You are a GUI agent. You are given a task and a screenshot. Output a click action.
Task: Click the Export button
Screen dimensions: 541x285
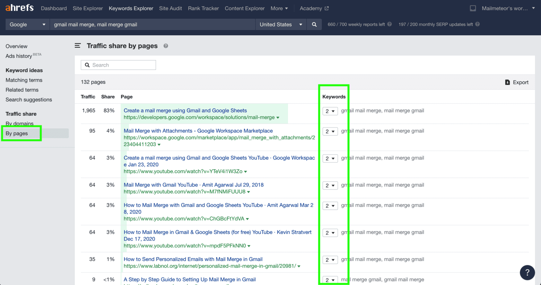point(517,82)
